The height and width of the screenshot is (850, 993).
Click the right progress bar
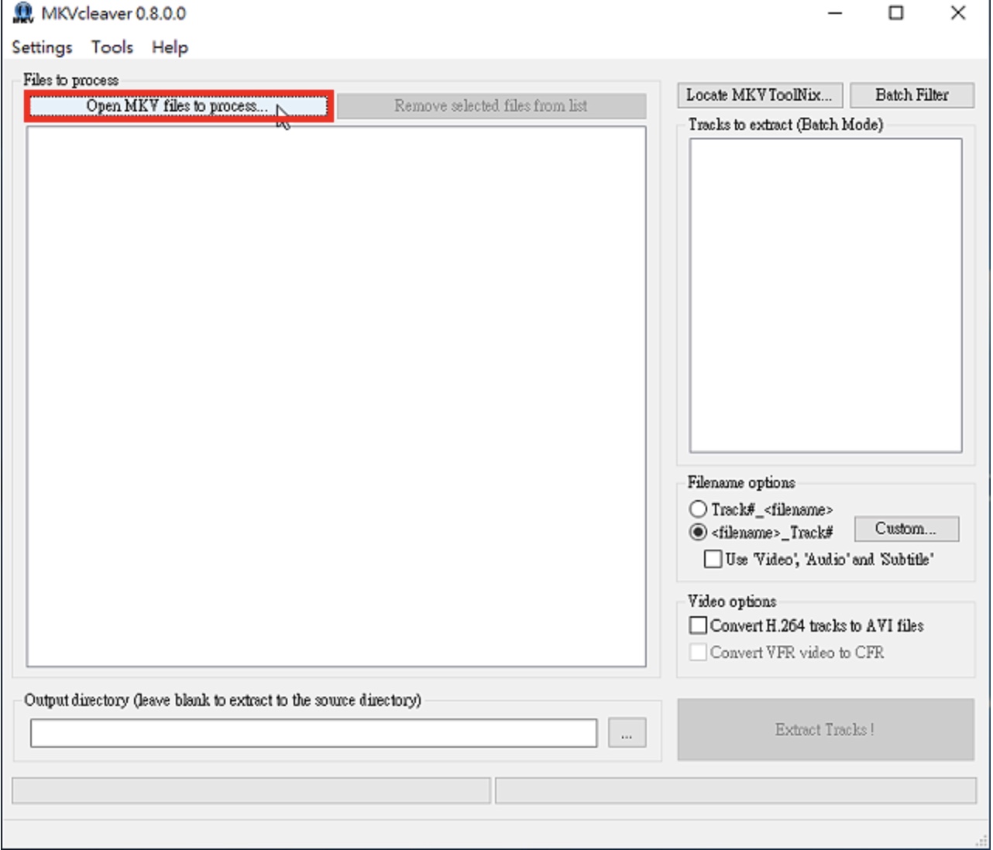coord(735,791)
